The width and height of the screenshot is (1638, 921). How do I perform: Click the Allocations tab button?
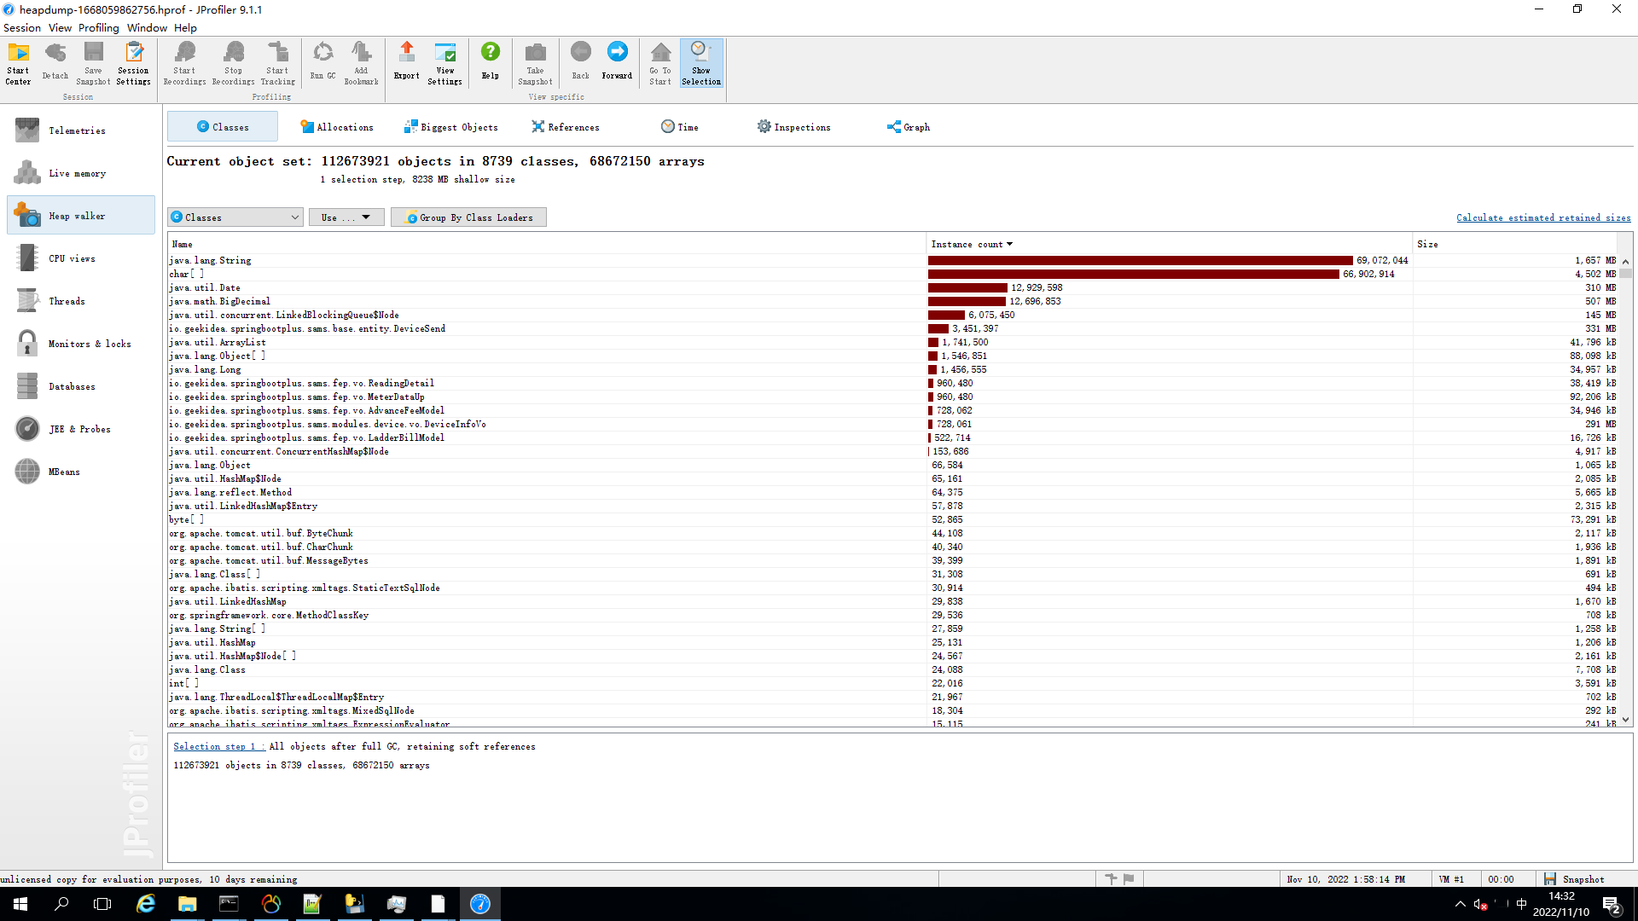(335, 126)
